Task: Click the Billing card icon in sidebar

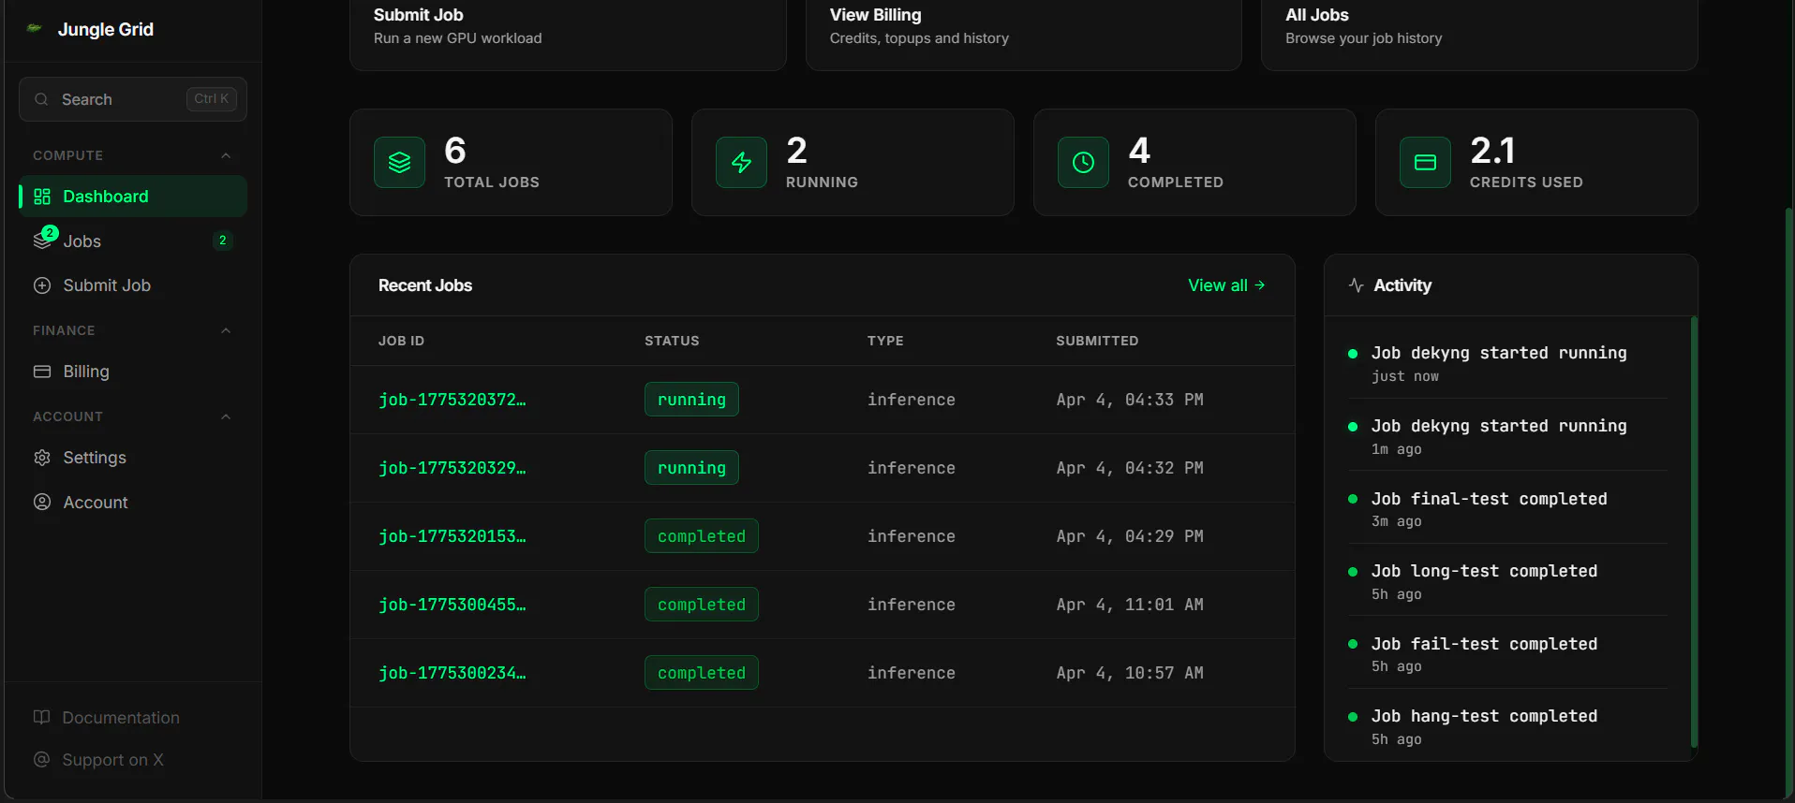Action: [42, 372]
